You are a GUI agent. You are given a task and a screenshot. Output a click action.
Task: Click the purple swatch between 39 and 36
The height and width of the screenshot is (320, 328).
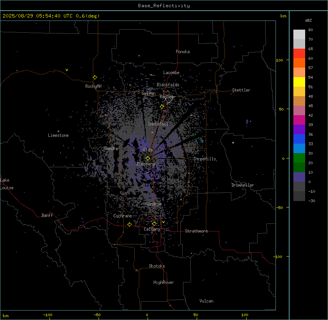(299, 129)
